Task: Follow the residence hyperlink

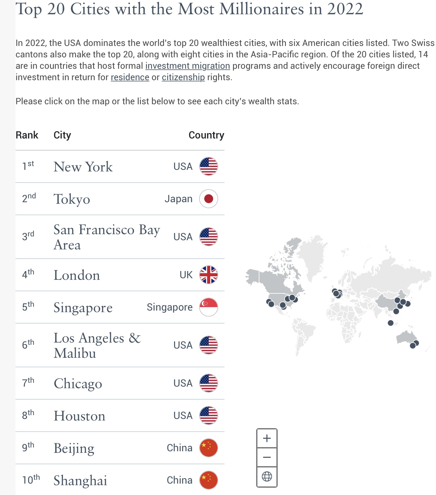Action: (130, 77)
